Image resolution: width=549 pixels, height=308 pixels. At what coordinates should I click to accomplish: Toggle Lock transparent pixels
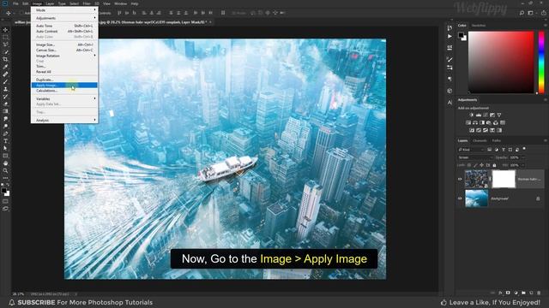click(469, 165)
